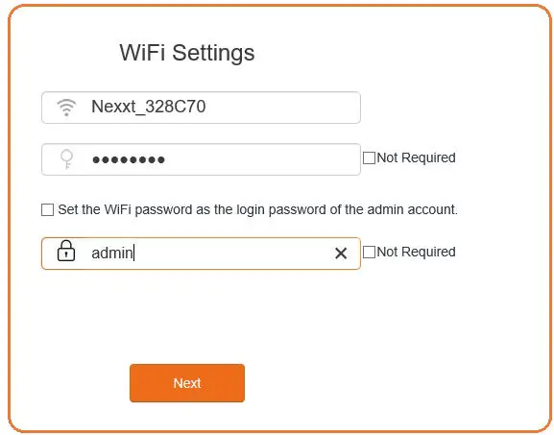Screen dimensions: 554x435
Task: Enable Not Required for the admin login password
Action: [x=370, y=253]
